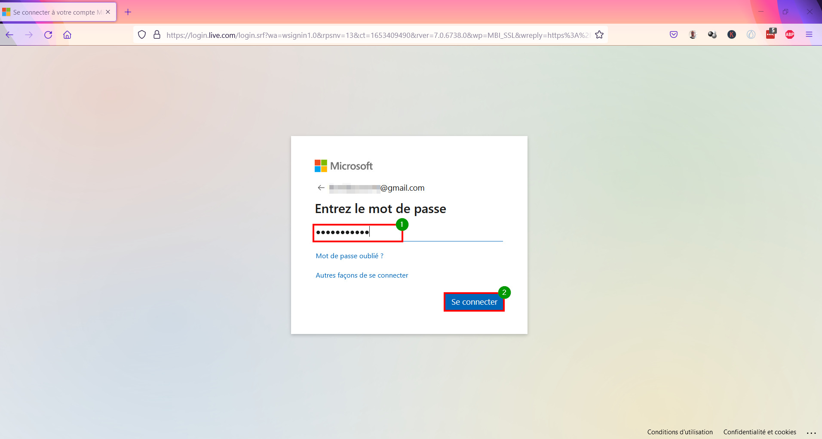Minimize the browser window
Image resolution: width=822 pixels, height=439 pixels.
coord(761,12)
